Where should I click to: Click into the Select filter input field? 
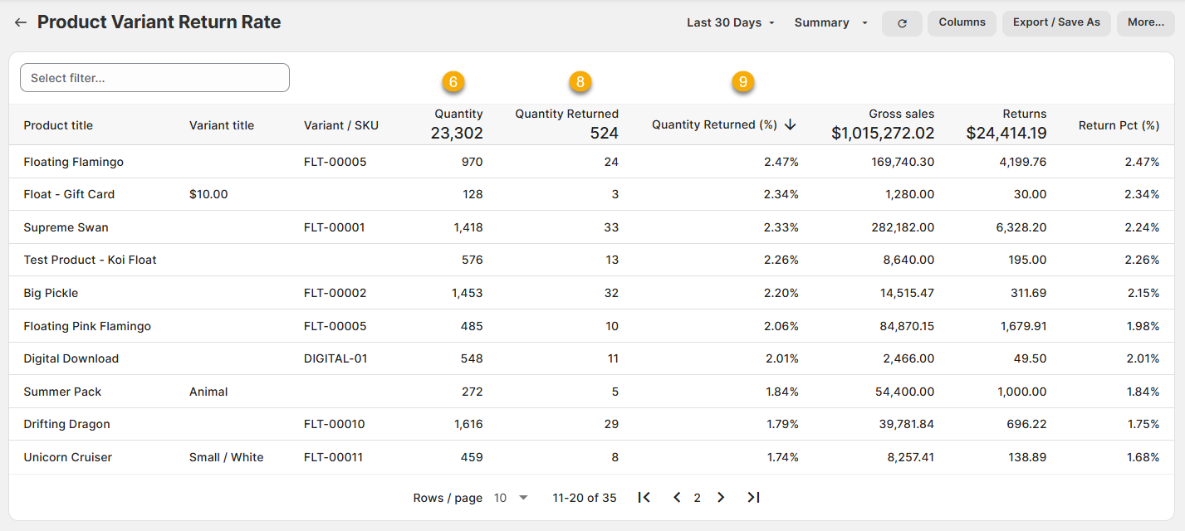pos(154,78)
